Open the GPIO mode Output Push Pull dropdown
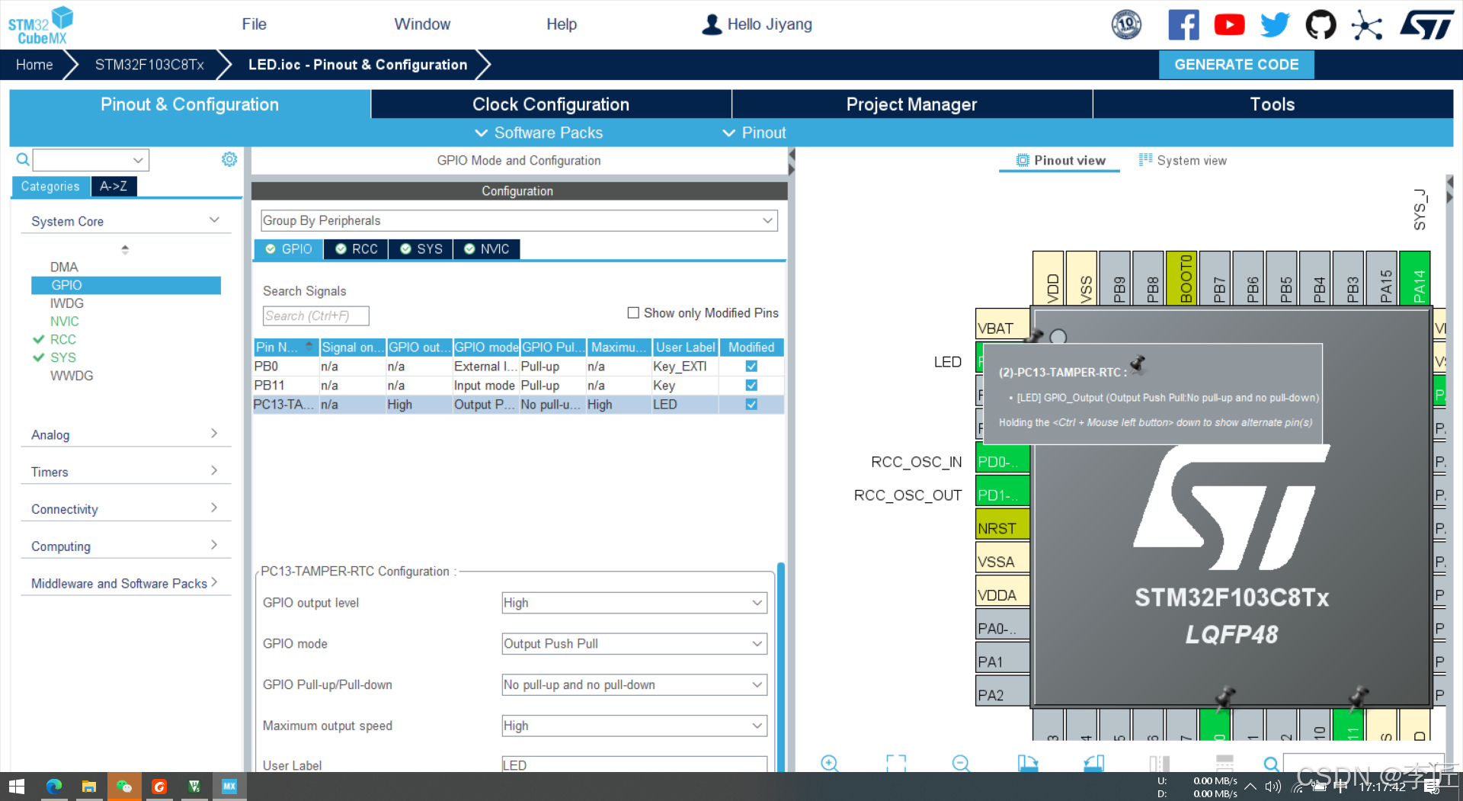Screen dimensions: 1463x801 pos(634,644)
